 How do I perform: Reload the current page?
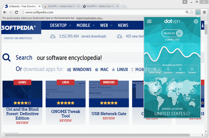pos(16,12)
